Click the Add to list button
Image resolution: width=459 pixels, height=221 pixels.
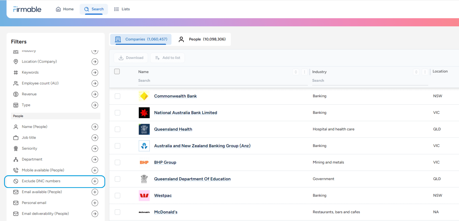(168, 58)
